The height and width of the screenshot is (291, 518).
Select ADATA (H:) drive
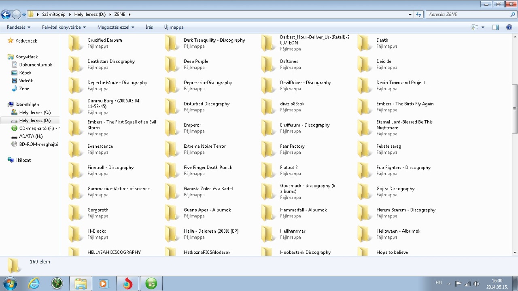pyautogui.click(x=31, y=136)
